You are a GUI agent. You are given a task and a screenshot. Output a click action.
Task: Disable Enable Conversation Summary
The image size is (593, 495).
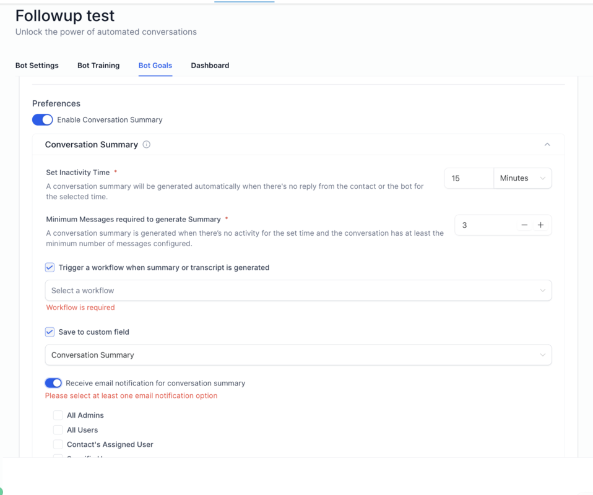(x=42, y=119)
